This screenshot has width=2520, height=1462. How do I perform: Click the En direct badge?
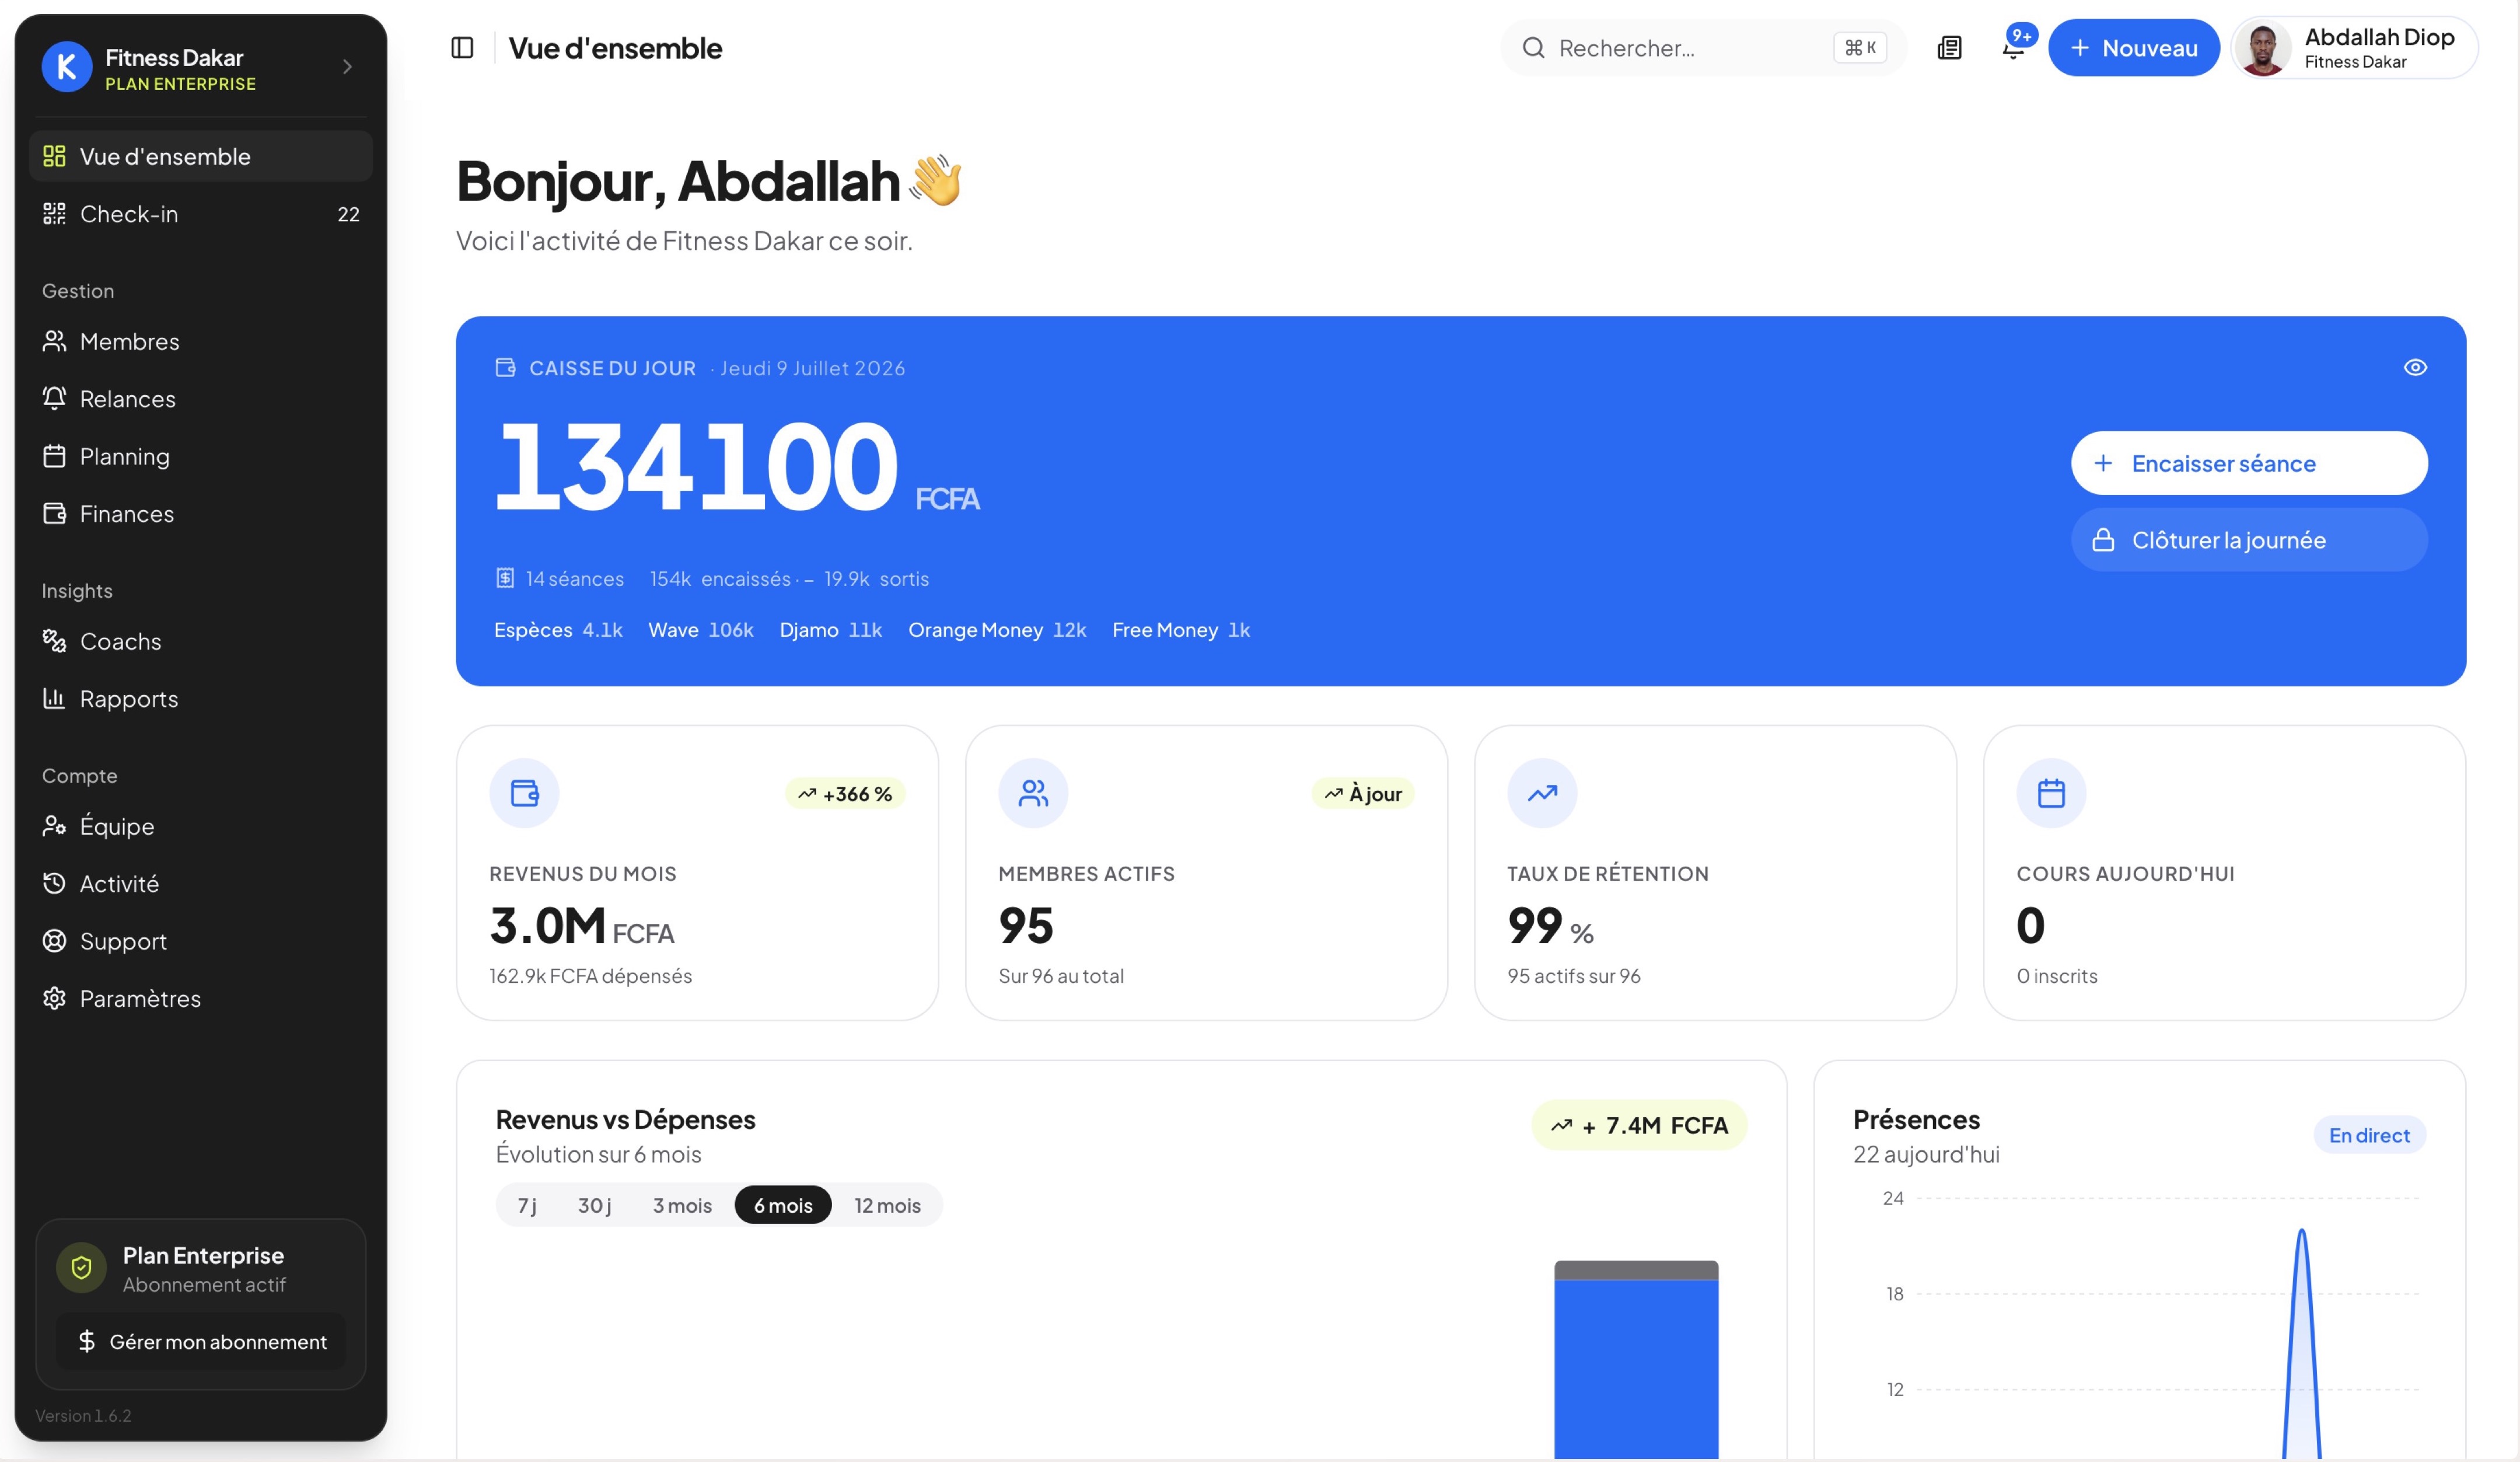point(2369,1135)
